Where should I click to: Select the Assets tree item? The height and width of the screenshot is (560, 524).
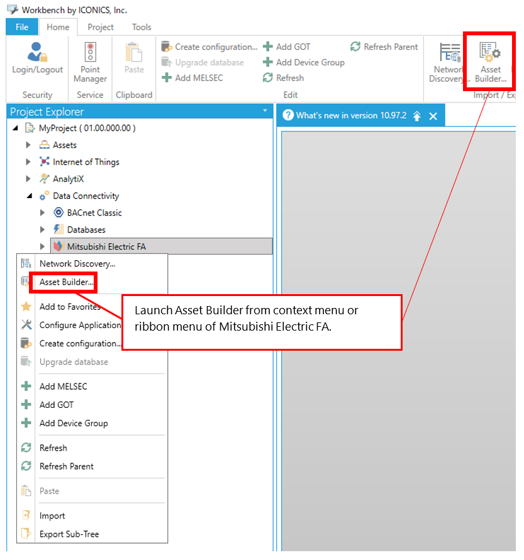(65, 145)
